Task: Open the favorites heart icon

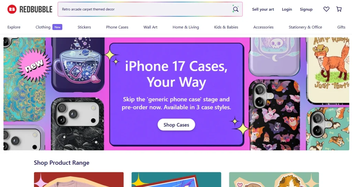Action: (x=326, y=9)
